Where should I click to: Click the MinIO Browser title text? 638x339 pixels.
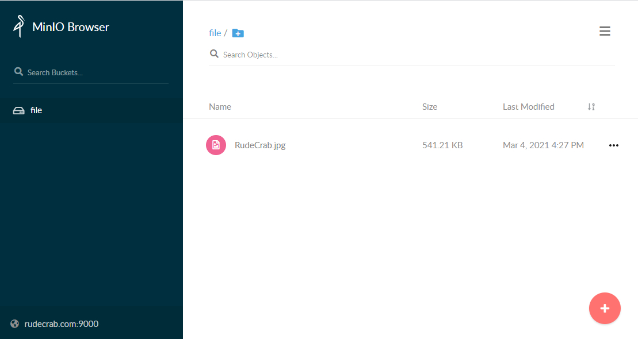[71, 27]
